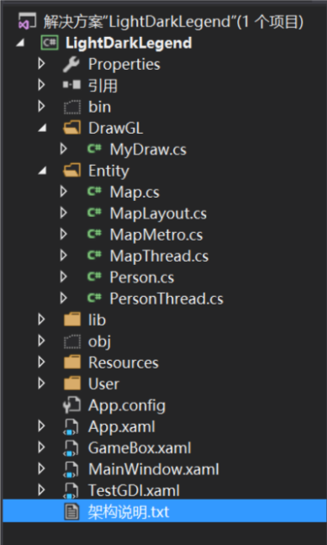Click the text file icon of 架构说明.txt
Screen dimensions: 327x545
72,512
